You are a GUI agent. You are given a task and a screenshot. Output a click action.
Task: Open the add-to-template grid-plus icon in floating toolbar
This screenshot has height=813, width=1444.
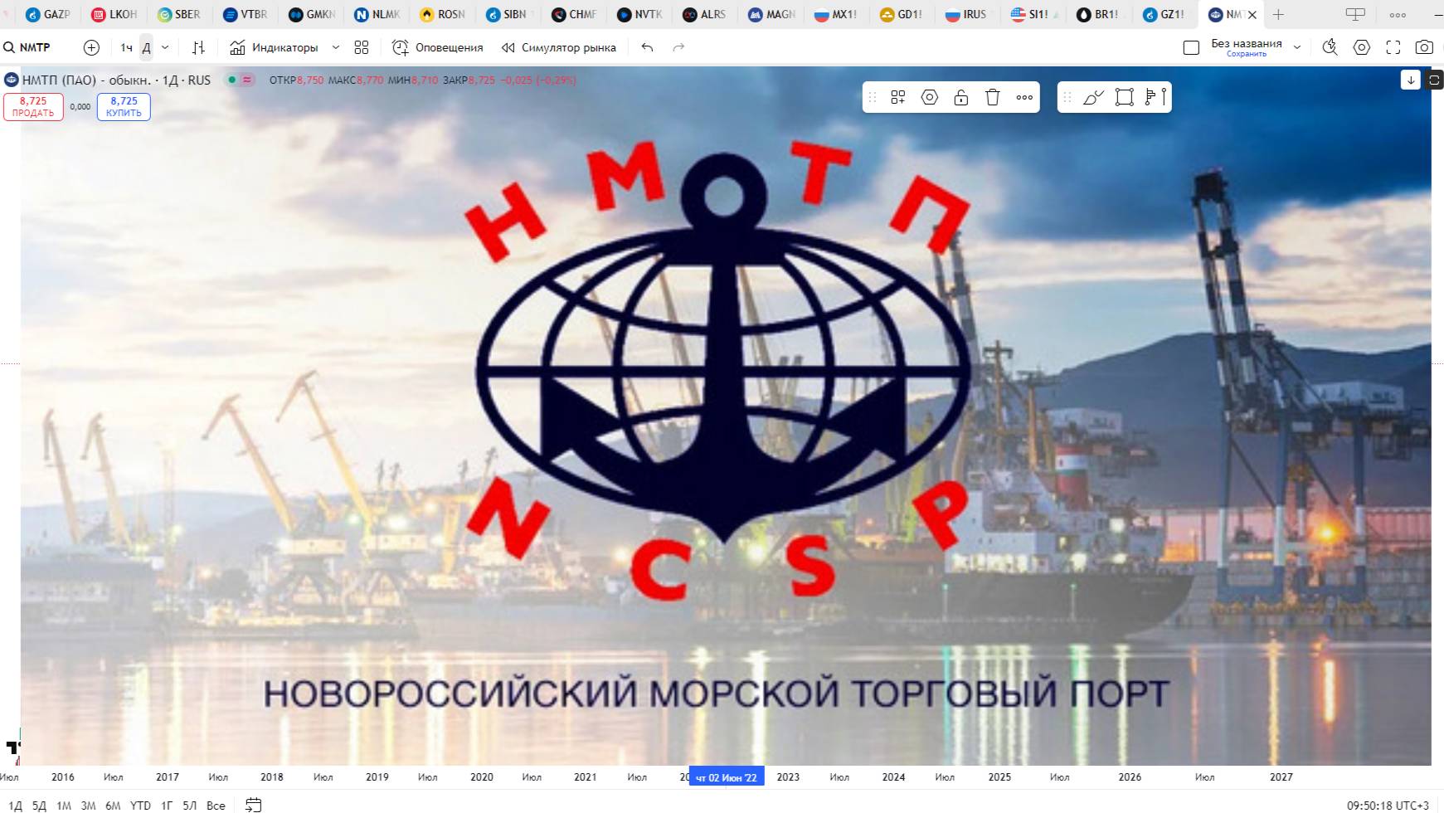[897, 98]
